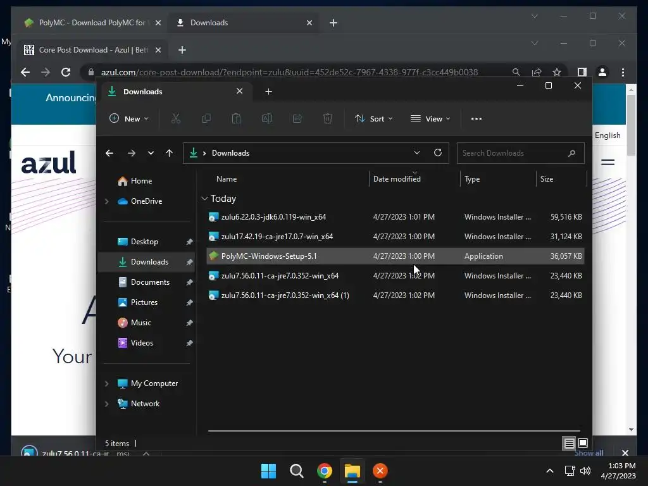The image size is (648, 486).
Task: Select the Downloads tab in File Explorer
Action: pyautogui.click(x=176, y=92)
